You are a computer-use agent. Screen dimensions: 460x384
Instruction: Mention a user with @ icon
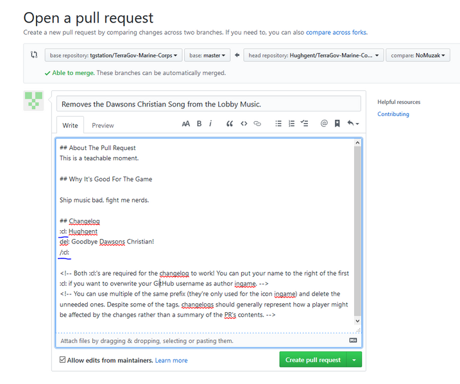[324, 124]
